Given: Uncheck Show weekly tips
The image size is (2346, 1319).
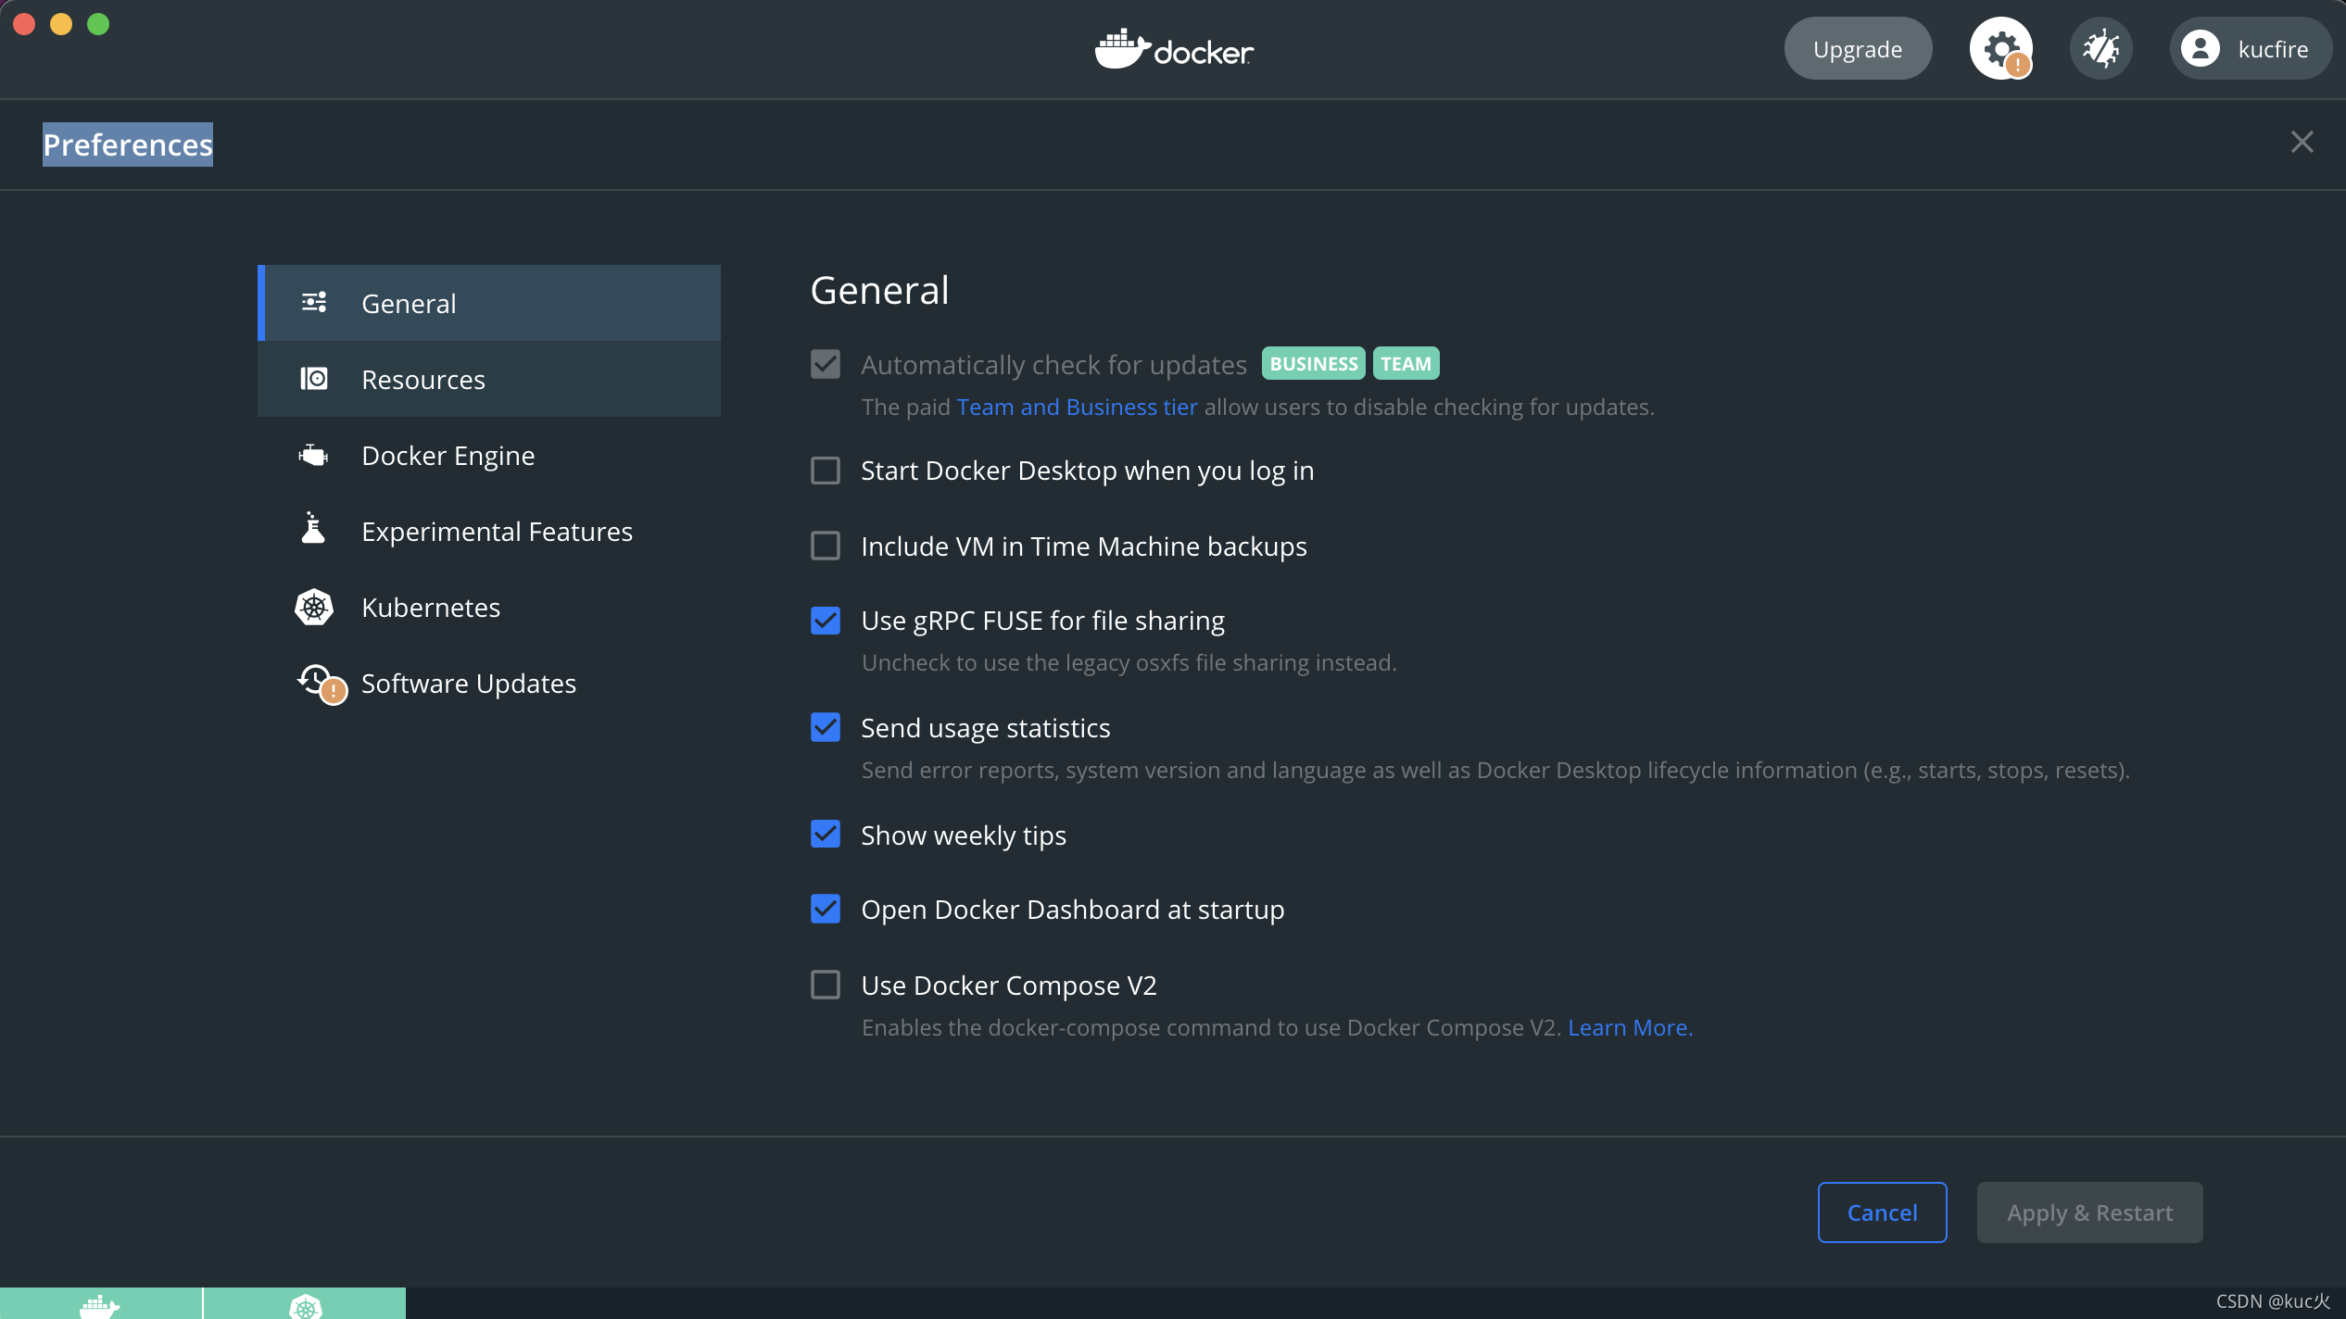Looking at the screenshot, I should point(826,835).
